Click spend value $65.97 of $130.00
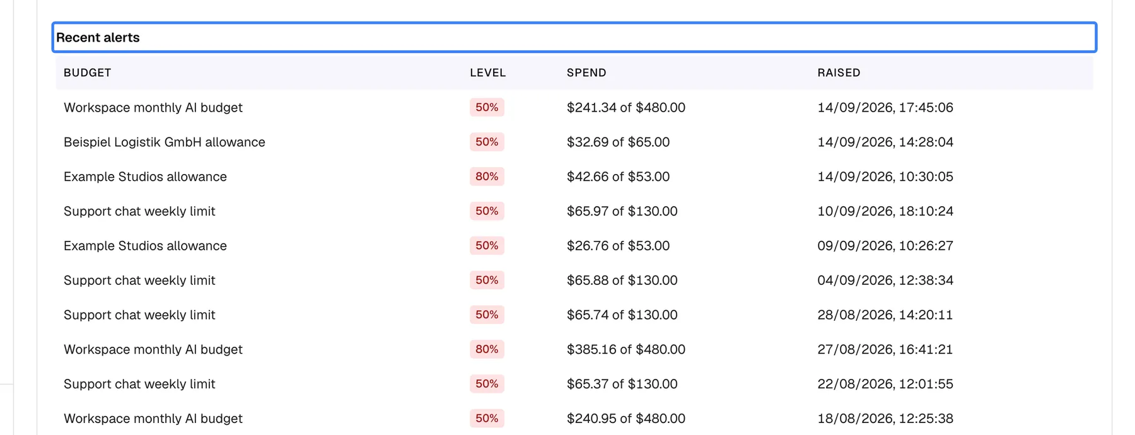The image size is (1135, 435). coord(622,211)
